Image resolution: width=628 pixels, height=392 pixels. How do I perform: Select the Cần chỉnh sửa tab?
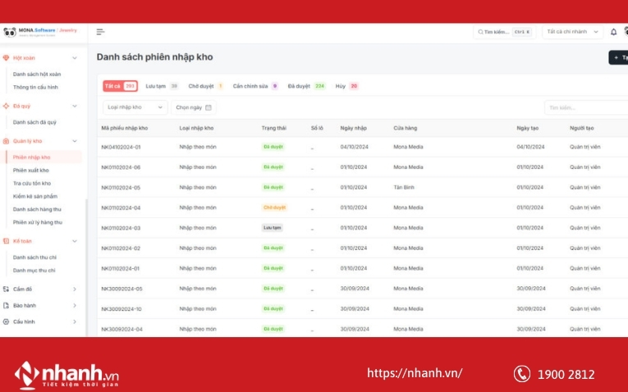pos(254,86)
